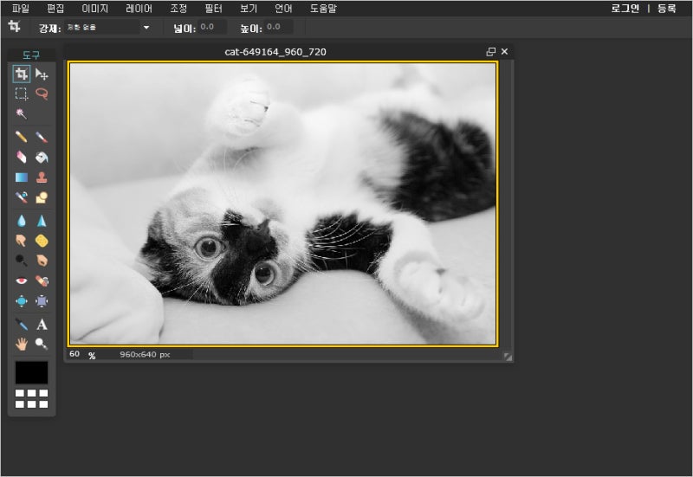The height and width of the screenshot is (477, 693).
Task: Open the white squares swatch grid
Action: (x=31, y=398)
